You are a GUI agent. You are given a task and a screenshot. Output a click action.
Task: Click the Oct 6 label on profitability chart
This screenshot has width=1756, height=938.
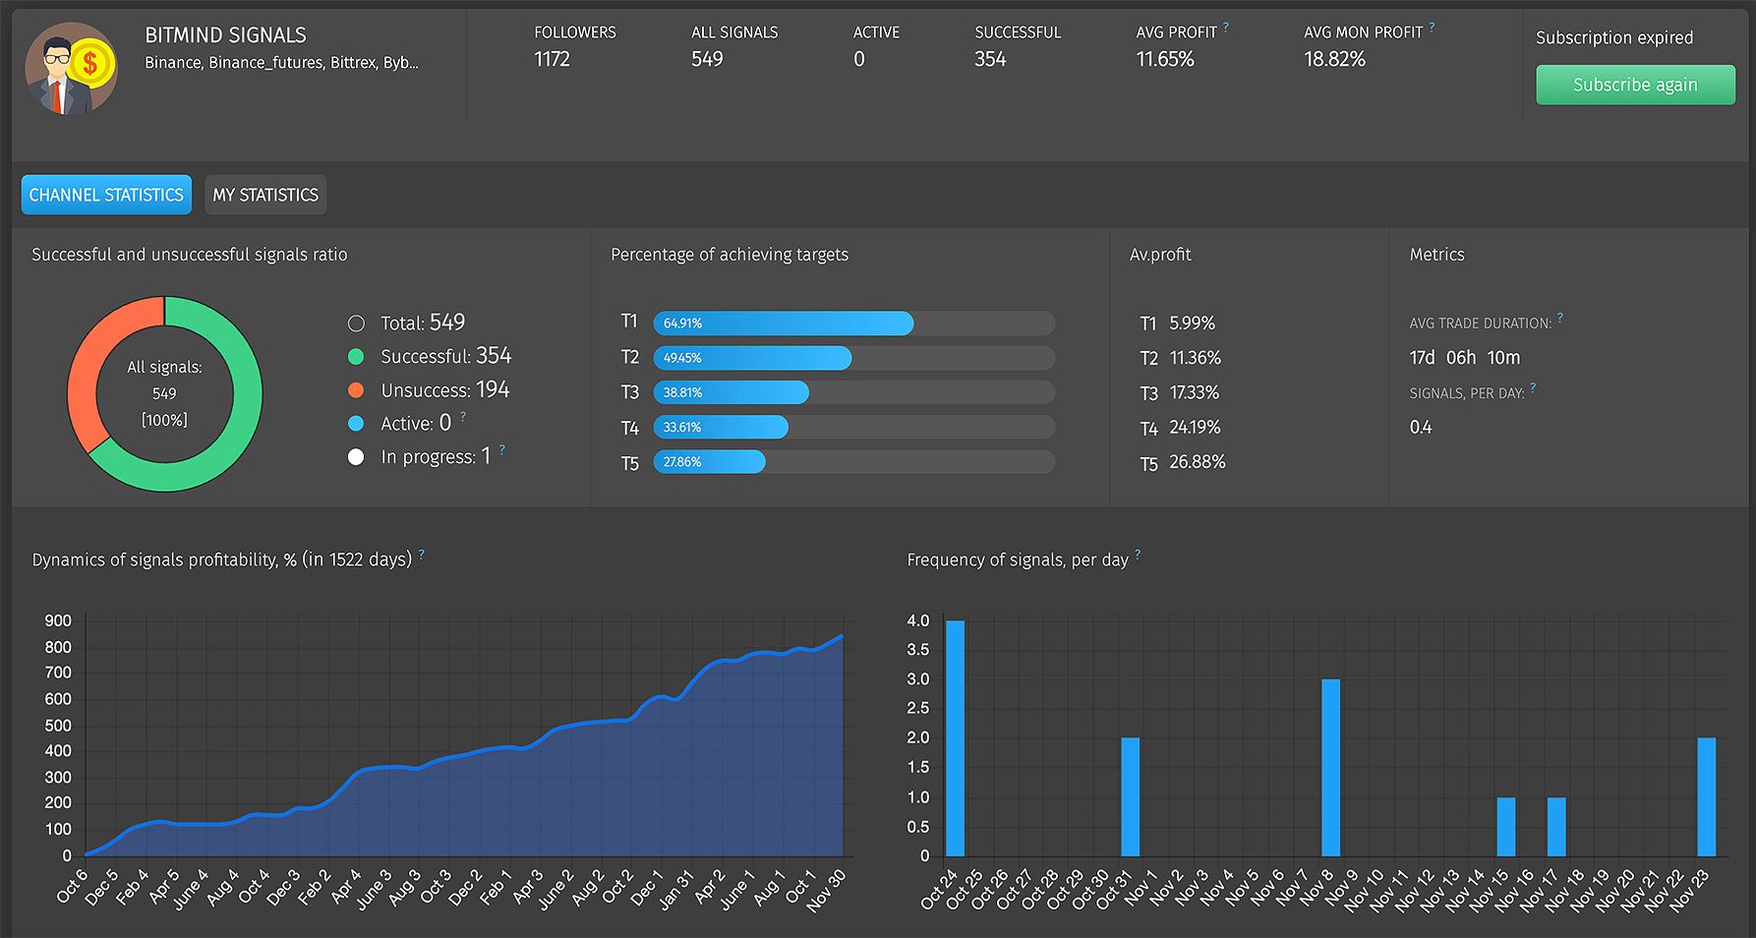72,886
